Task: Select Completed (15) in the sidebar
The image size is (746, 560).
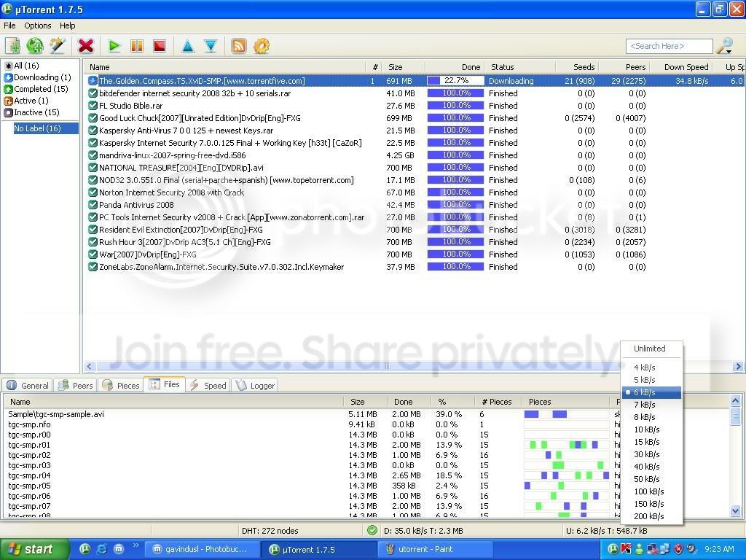Action: 36,89
